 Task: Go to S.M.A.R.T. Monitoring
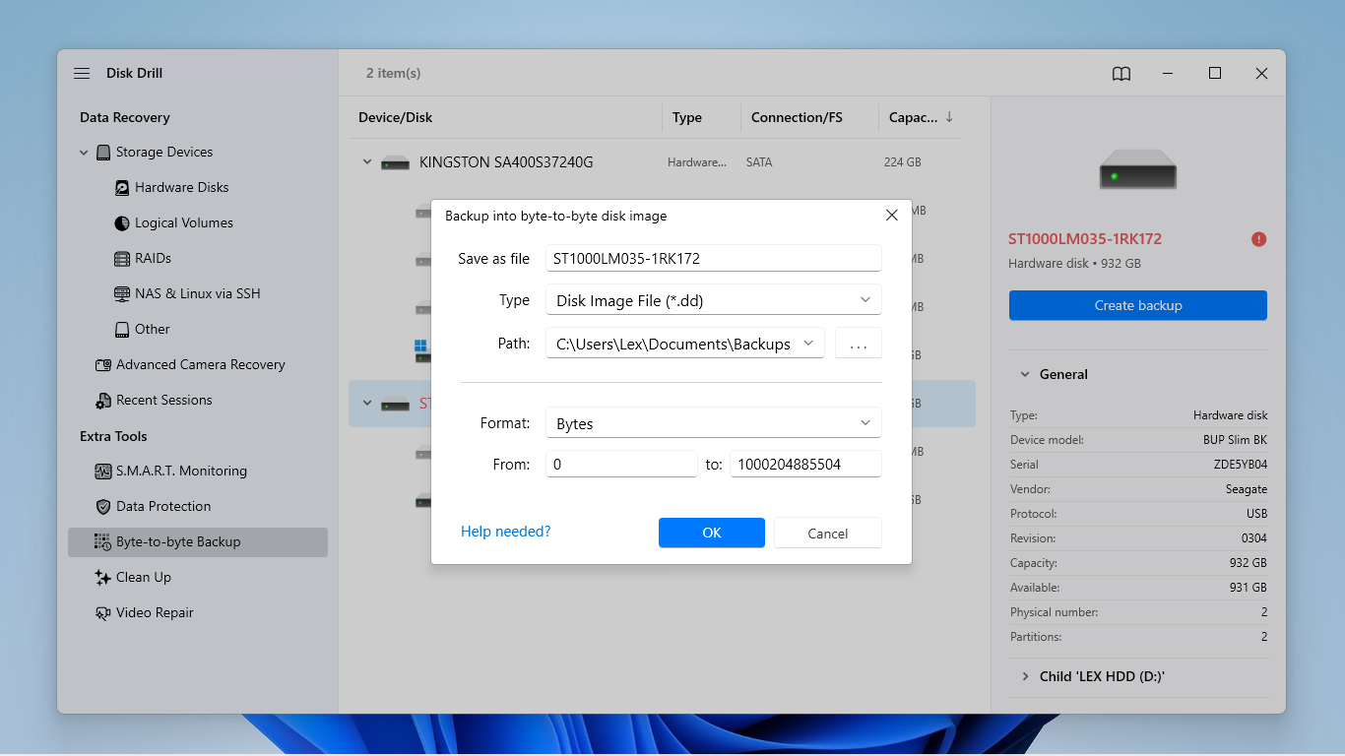[181, 472]
